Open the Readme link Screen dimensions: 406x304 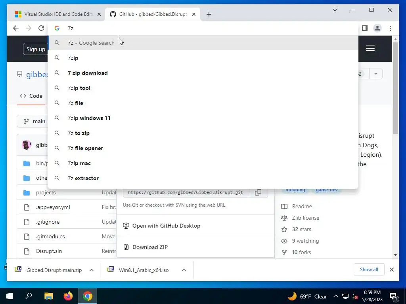point(297,206)
